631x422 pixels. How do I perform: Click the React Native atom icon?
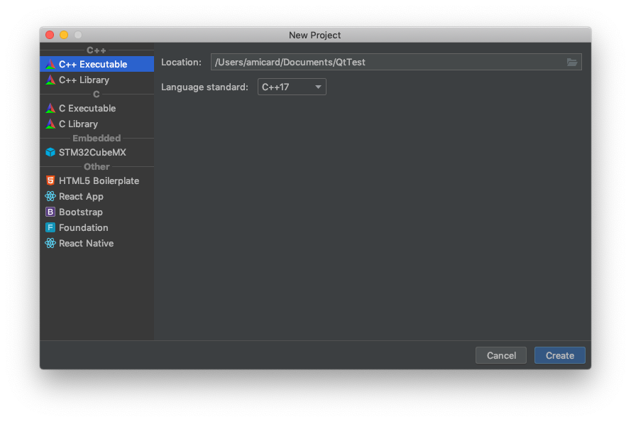point(50,243)
